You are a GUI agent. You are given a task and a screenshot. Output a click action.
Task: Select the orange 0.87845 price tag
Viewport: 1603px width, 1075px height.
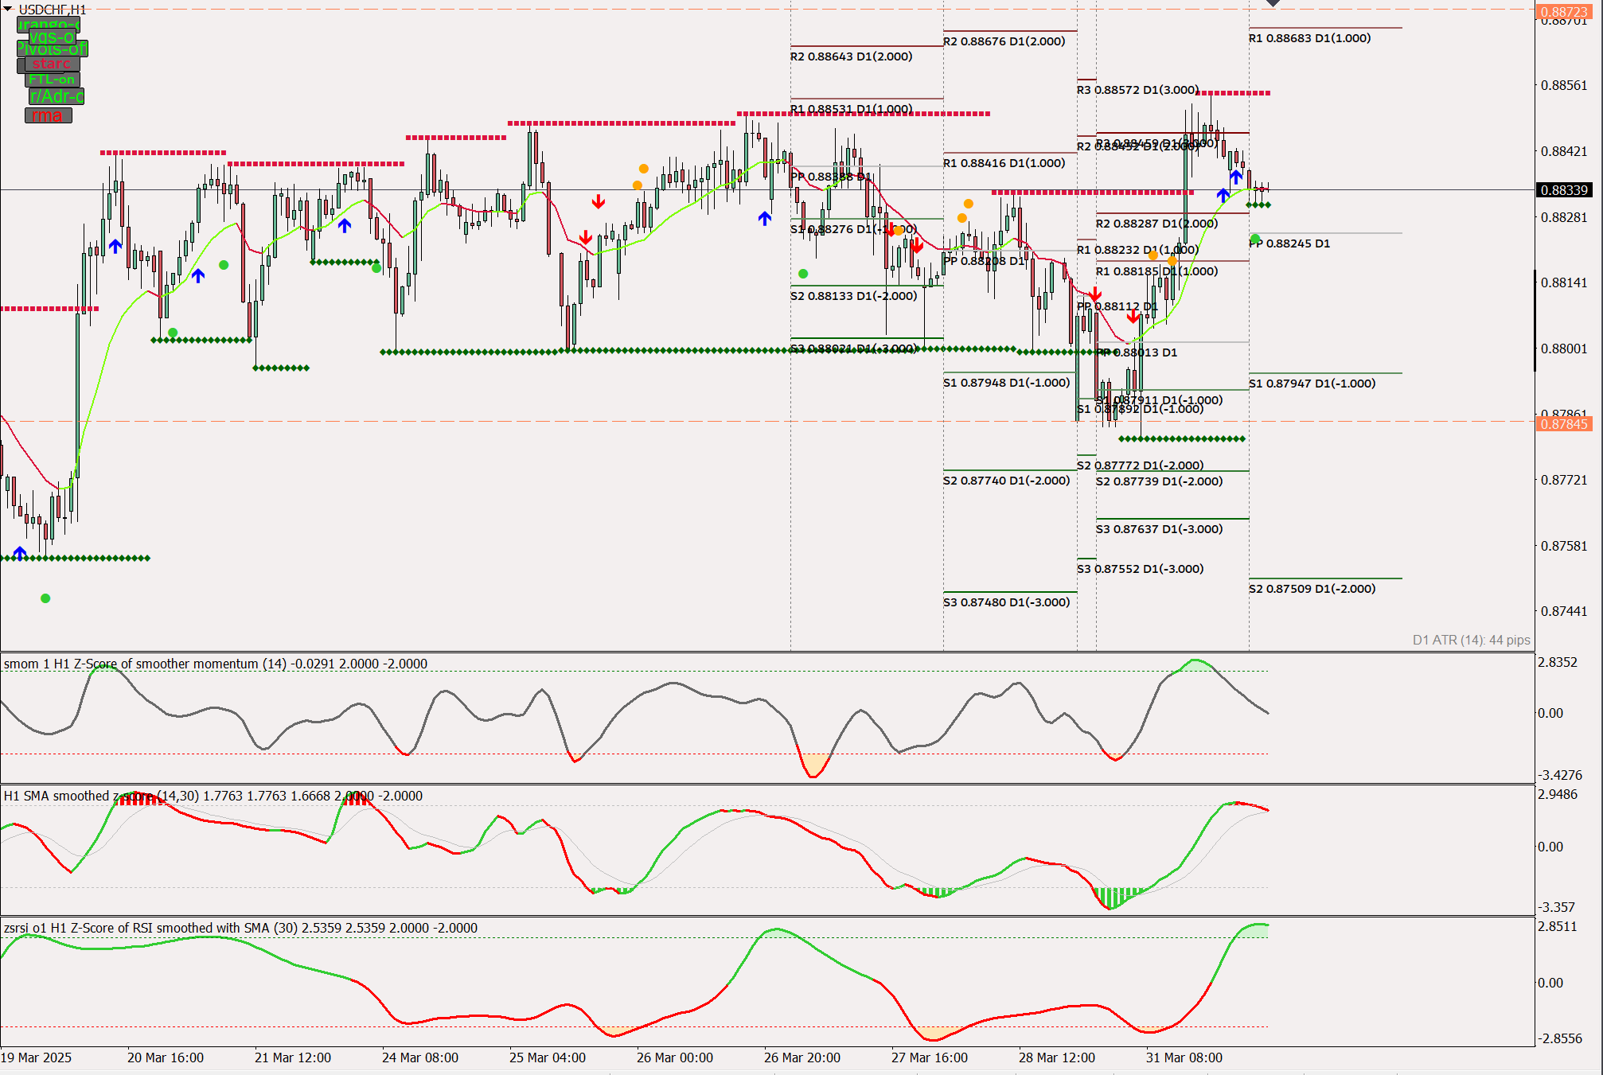(1564, 424)
